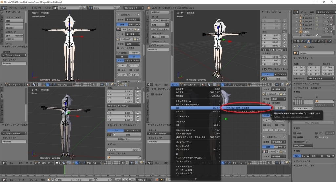
Task: Open the ヘルプ menu
Action: tap(47, 8)
